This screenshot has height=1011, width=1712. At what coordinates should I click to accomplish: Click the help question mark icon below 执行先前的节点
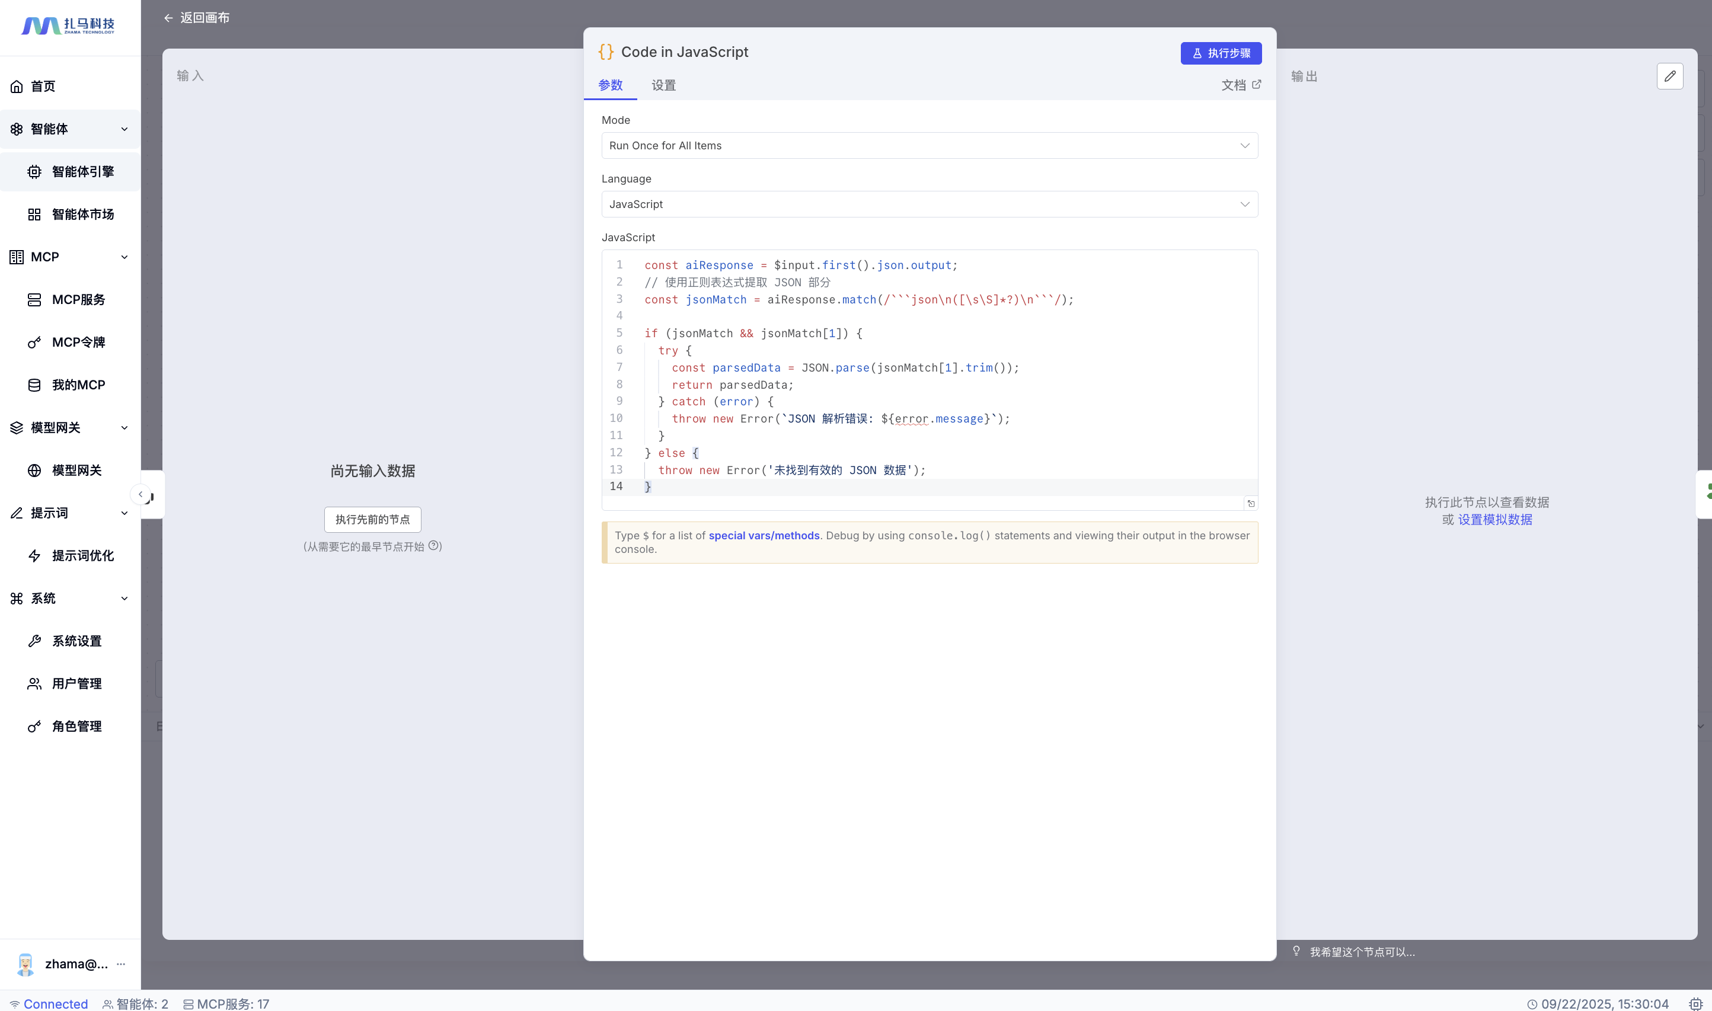click(x=433, y=546)
